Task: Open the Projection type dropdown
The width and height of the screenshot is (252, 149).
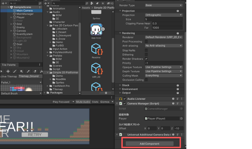Action: [x=164, y=15]
